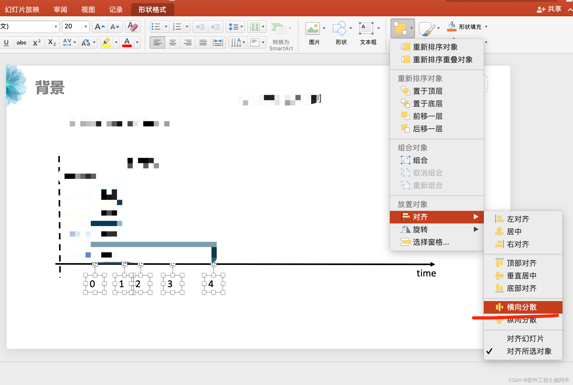Select 横向分散 from align submenu
Viewport: 573px width, 385px height.
(522, 307)
